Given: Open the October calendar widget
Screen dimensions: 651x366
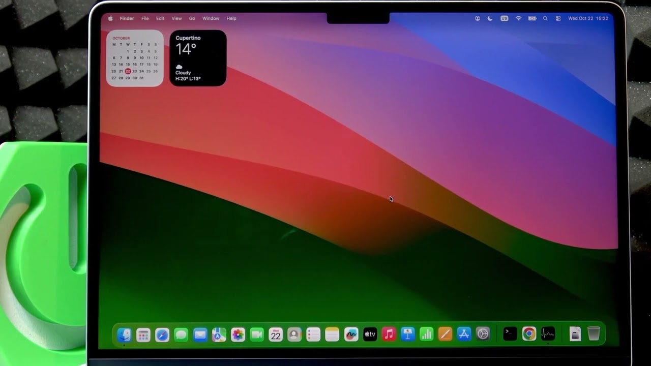Looking at the screenshot, I should [x=135, y=58].
